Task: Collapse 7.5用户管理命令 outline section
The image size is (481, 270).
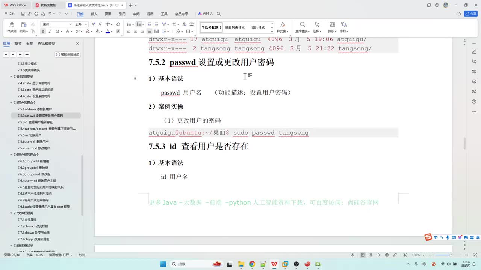Action: (x=11, y=102)
